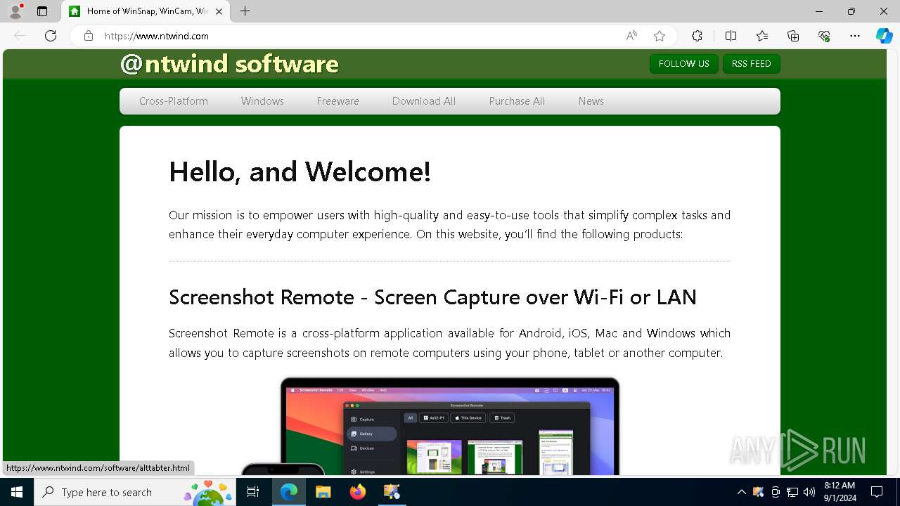Viewport: 900px width, 506px height.
Task: Launch Firefox from the taskbar
Action: (358, 492)
